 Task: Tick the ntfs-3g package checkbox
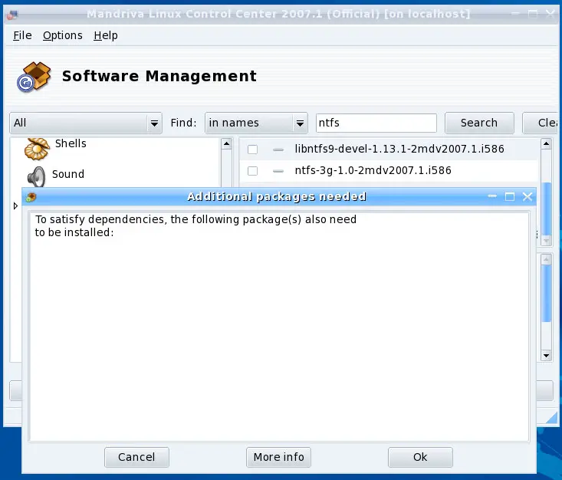click(252, 171)
